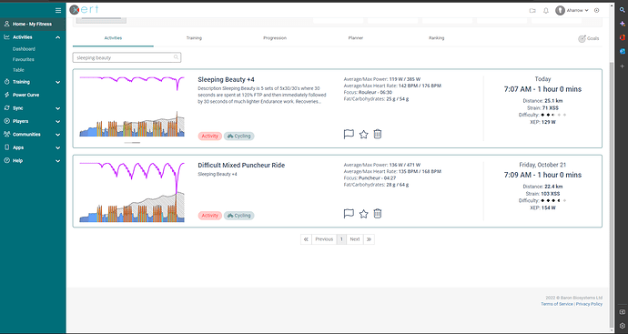Click browser sidebar panel toggle icon
Image resolution: width=628 pixels, height=334 pixels.
click(x=623, y=311)
